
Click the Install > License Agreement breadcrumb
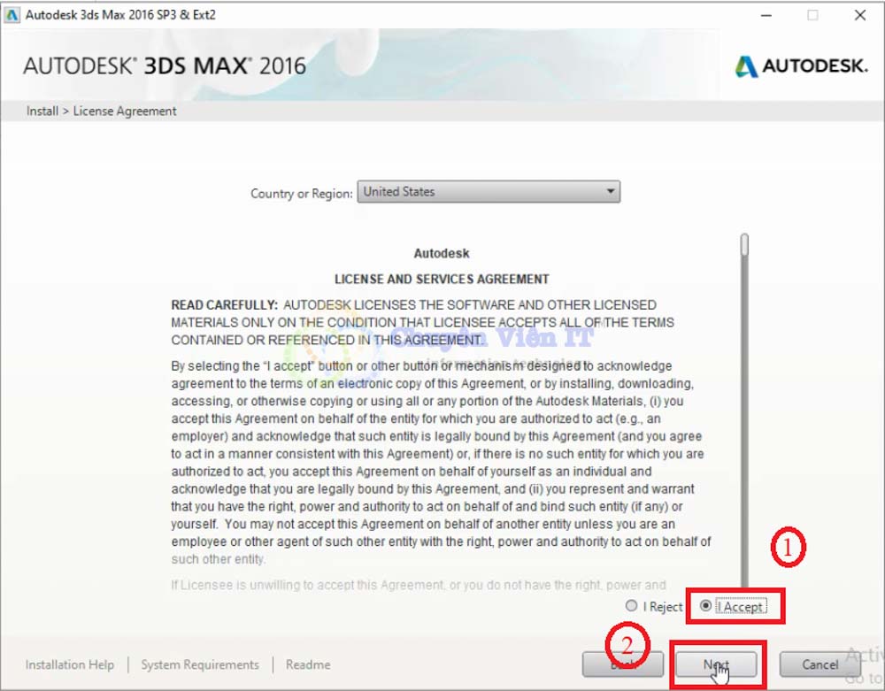[102, 111]
